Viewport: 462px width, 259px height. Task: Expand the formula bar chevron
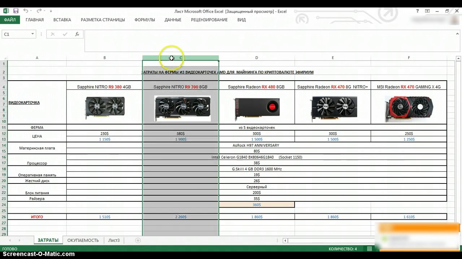coord(457,34)
